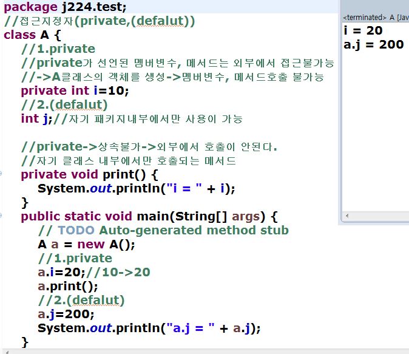Screen dimensions: 409x354
Task: Click the console output line 'i = 20'
Action: pyautogui.click(x=363, y=30)
